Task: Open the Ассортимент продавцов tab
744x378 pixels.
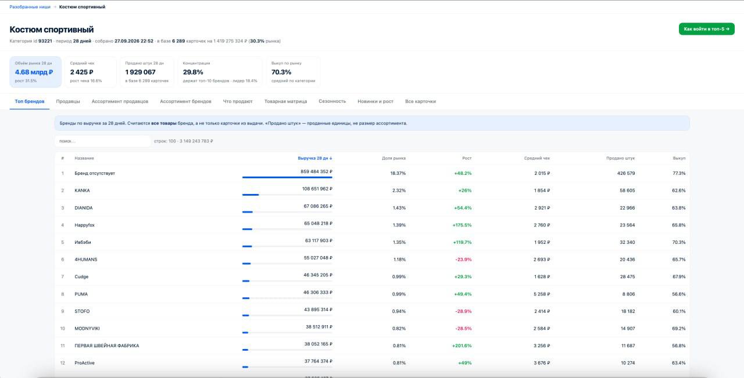Action: [120, 101]
